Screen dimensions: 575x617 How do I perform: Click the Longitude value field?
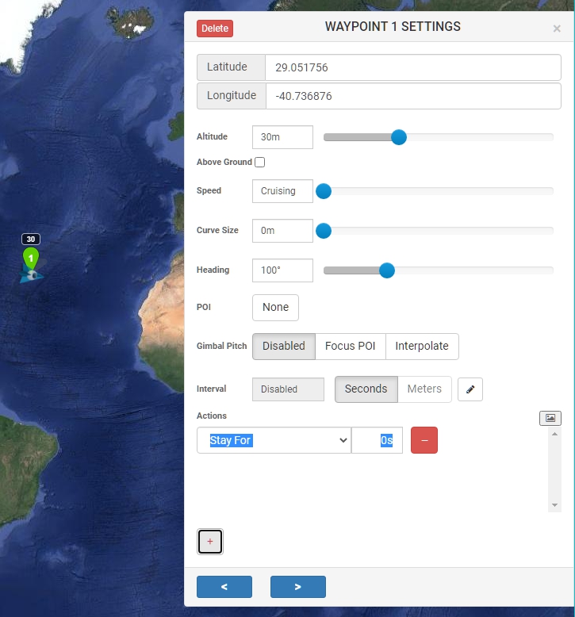tap(413, 96)
